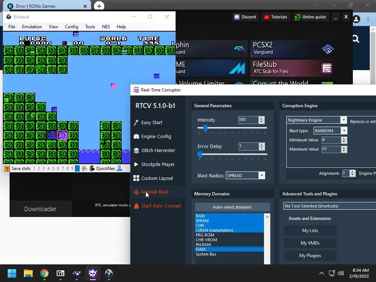Image resolution: width=376 pixels, height=282 pixels.
Task: Click the QuickNes core icon in status bar
Action: 92,168
